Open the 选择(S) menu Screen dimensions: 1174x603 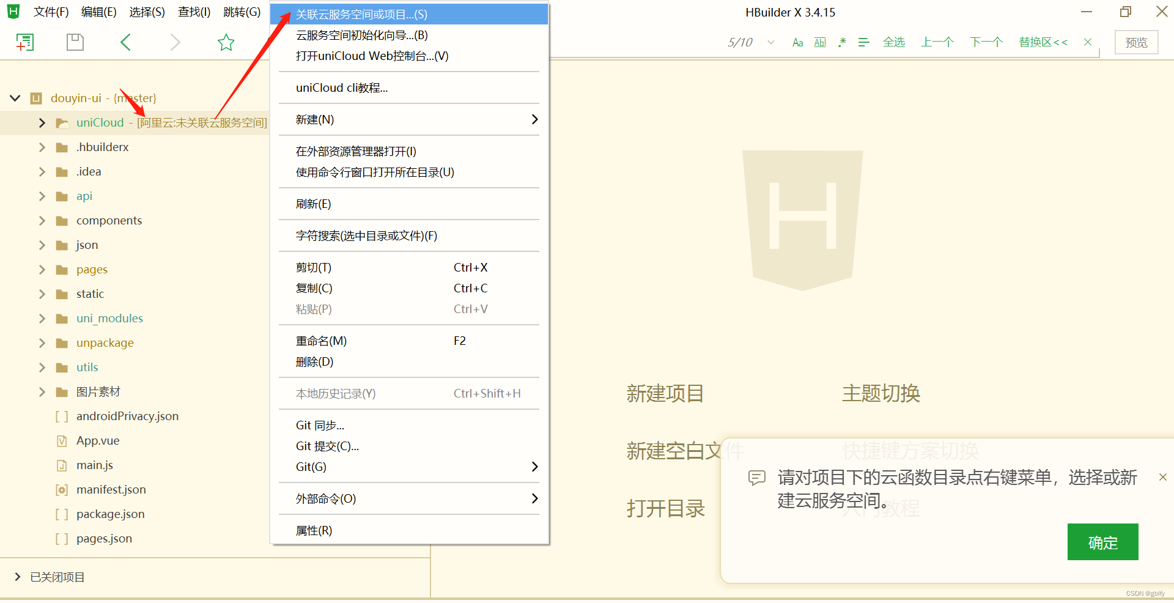click(147, 12)
